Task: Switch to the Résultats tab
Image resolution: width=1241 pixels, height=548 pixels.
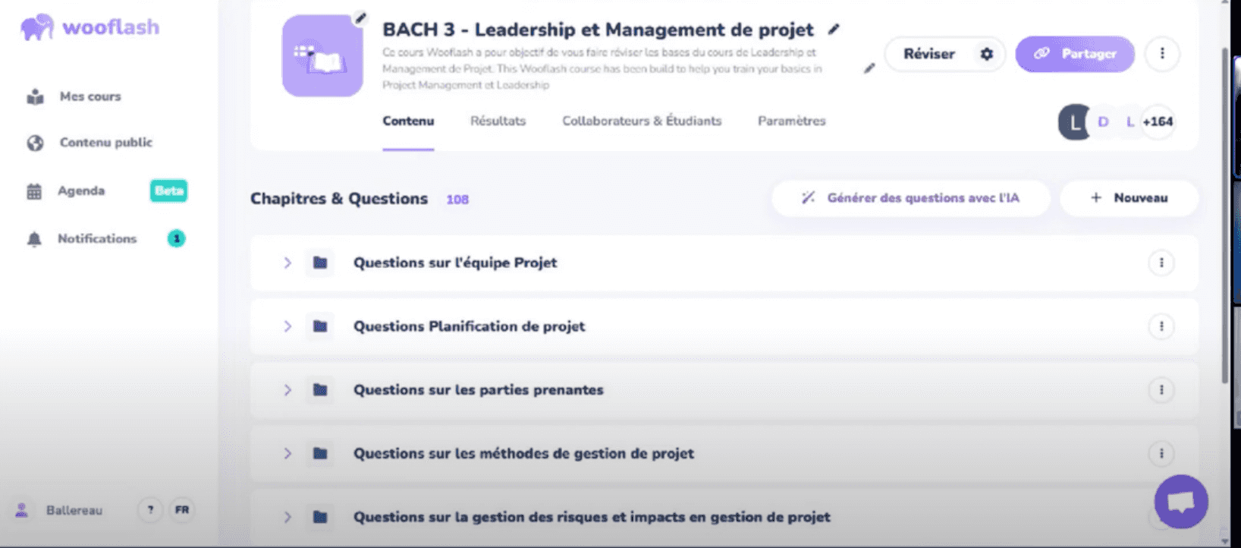Action: click(498, 121)
